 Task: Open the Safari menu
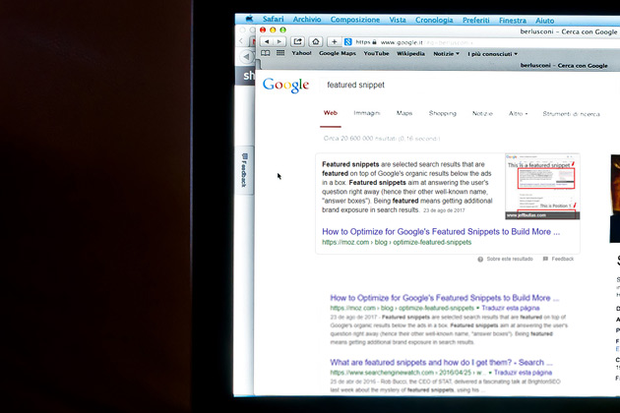(x=274, y=19)
